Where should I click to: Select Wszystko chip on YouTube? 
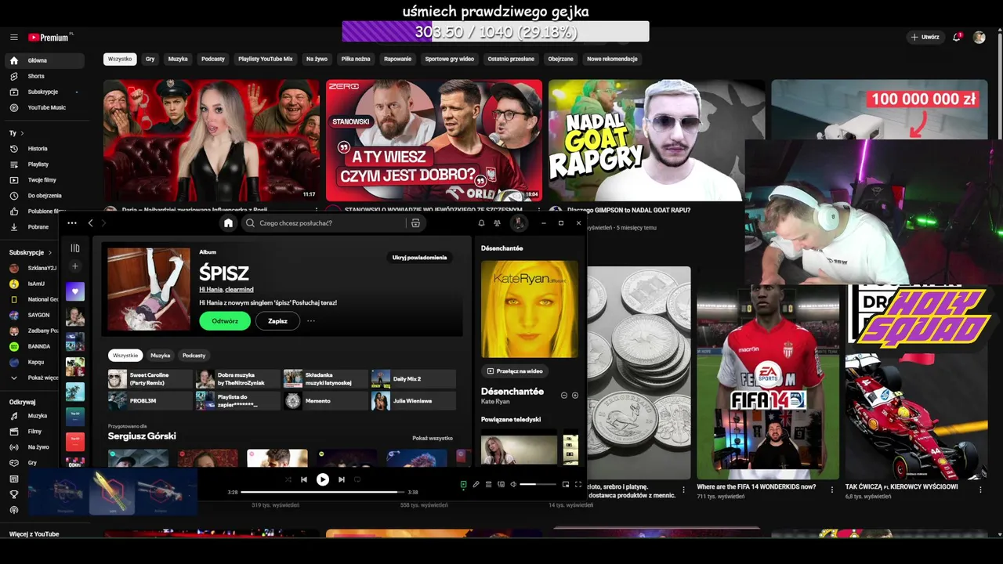120,59
